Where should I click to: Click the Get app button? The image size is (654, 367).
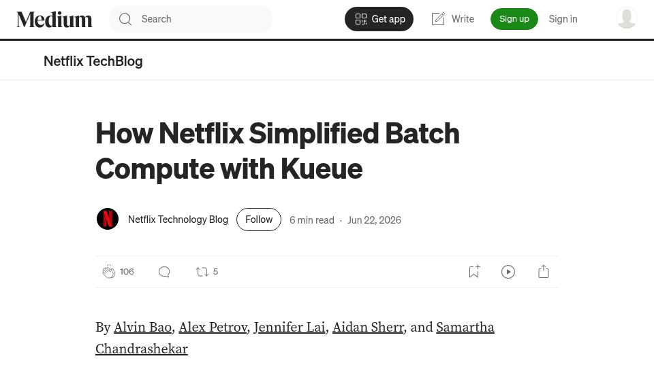(379, 19)
